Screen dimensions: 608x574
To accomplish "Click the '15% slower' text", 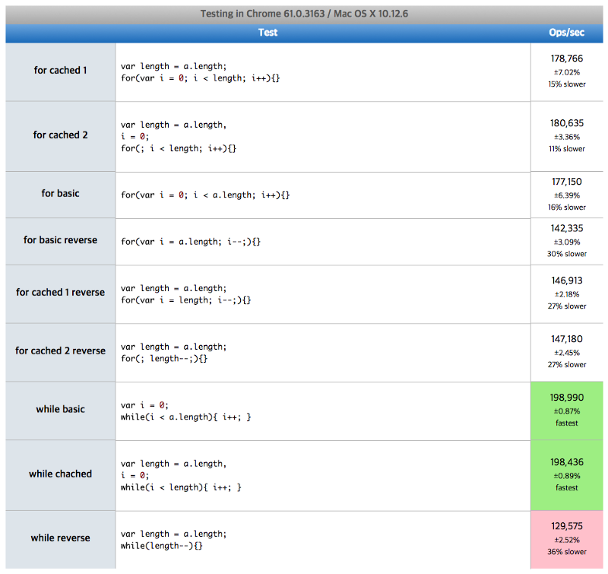I will (566, 84).
